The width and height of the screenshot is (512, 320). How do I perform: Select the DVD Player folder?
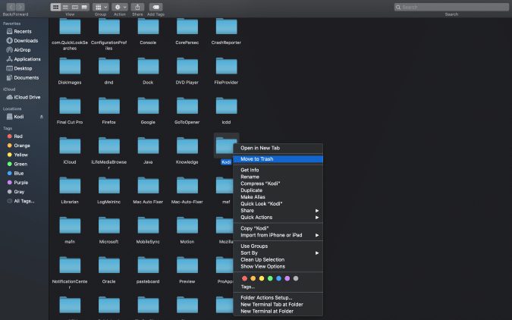(x=187, y=71)
